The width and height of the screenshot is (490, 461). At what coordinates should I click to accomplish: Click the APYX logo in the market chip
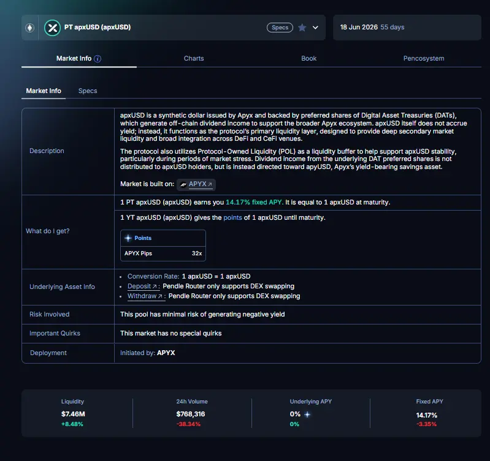click(183, 184)
